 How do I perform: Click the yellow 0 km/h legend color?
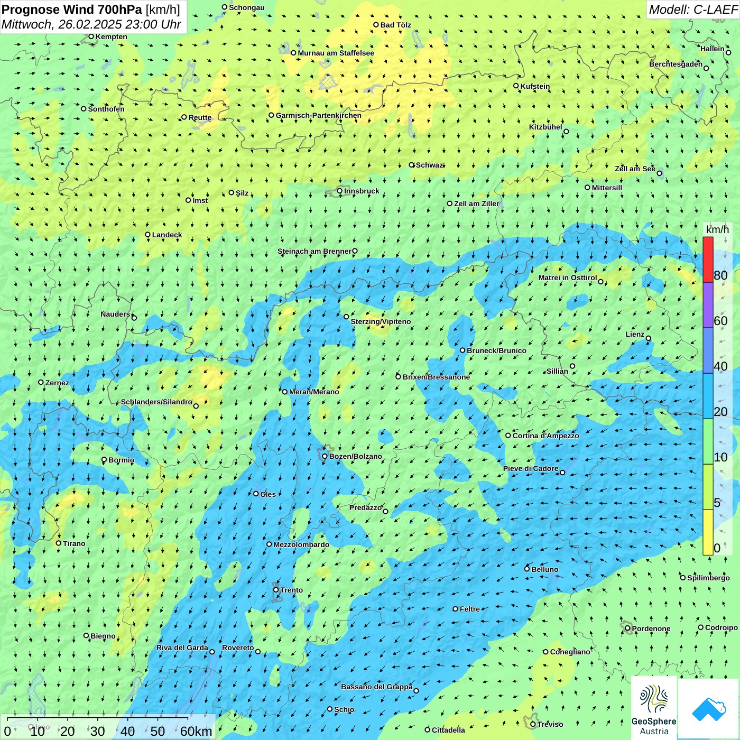708,532
